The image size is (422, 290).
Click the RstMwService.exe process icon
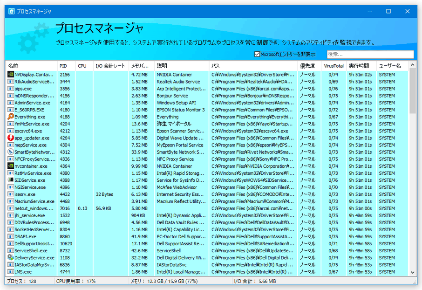click(x=11, y=173)
